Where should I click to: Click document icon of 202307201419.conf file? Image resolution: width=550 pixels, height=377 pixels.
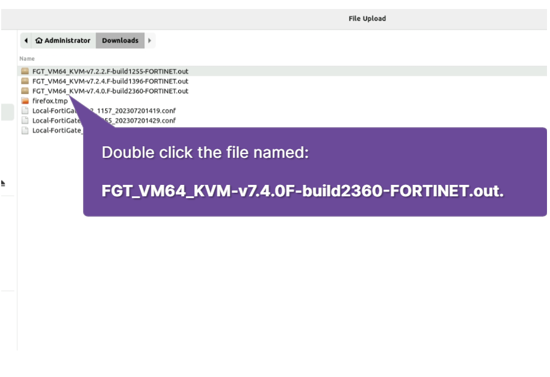click(25, 111)
